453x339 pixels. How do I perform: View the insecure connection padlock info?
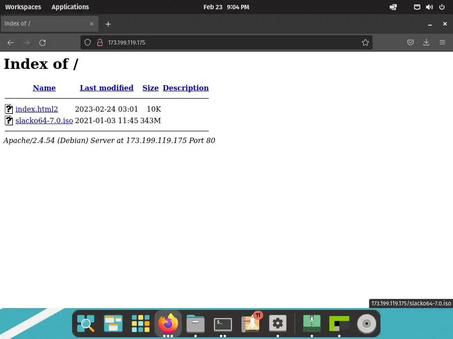100,43
